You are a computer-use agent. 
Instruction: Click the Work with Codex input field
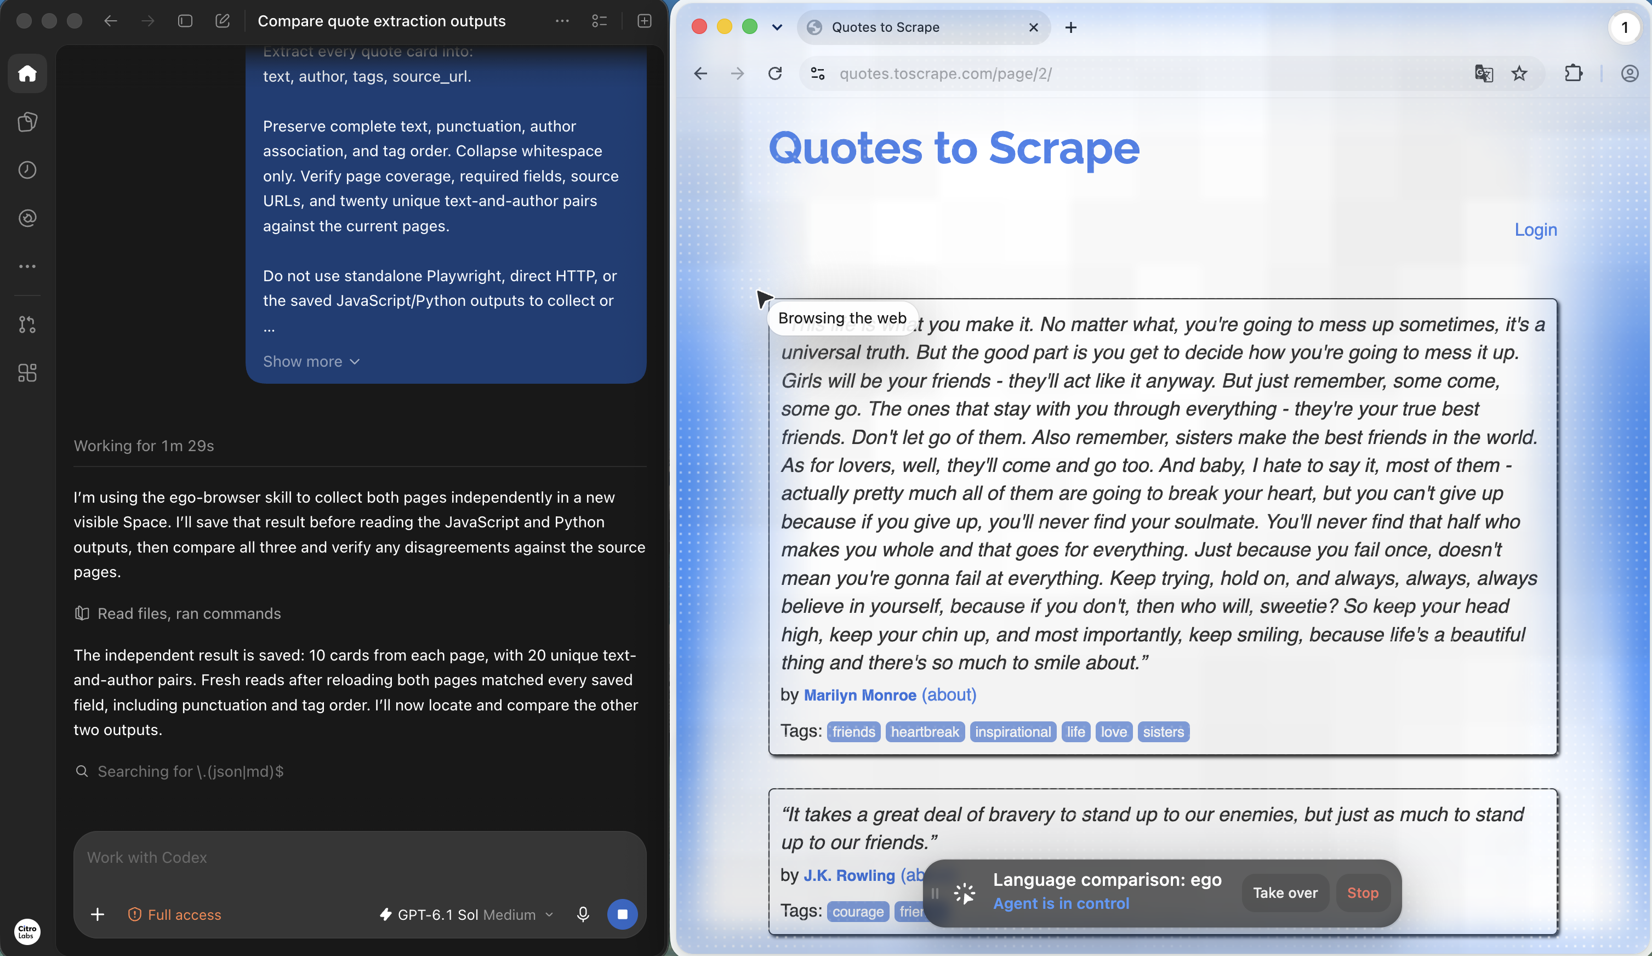pyautogui.click(x=359, y=858)
